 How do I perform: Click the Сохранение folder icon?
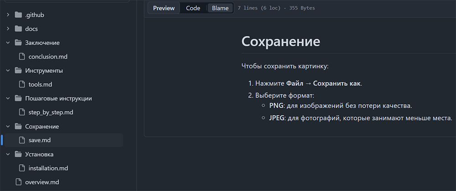click(18, 127)
